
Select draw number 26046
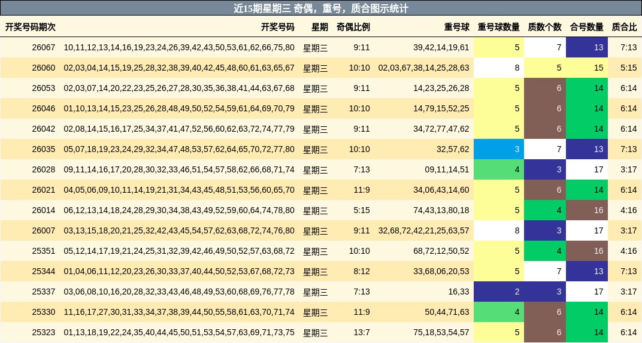(44, 108)
